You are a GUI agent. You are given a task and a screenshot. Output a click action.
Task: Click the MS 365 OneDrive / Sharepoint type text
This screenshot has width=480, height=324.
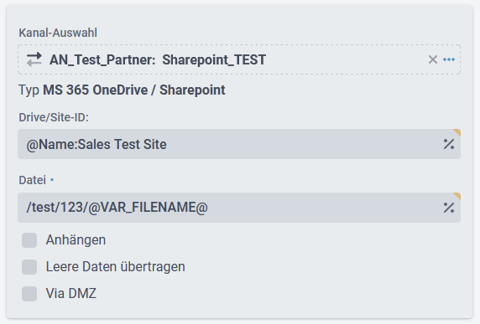[x=134, y=90]
